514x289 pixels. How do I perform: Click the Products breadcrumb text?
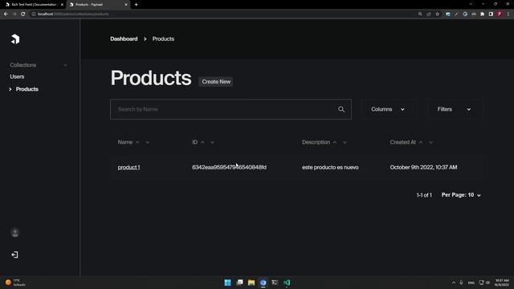tap(163, 39)
